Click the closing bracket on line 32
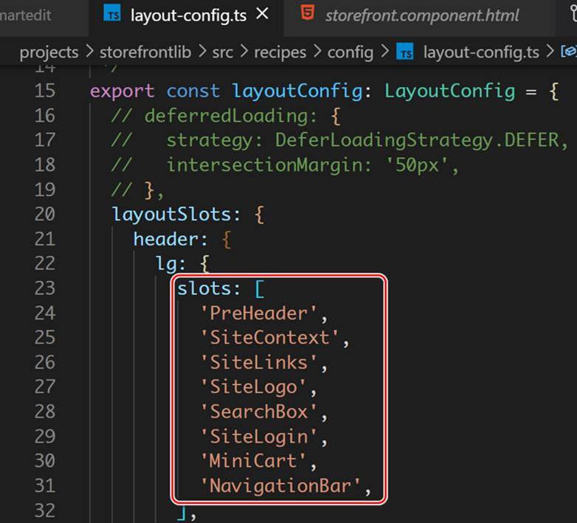This screenshot has width=577, height=523. [x=182, y=513]
